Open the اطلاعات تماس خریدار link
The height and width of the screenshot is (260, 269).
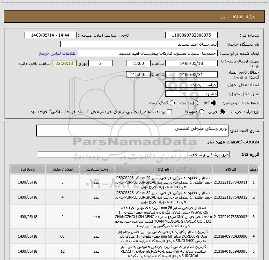pyautogui.click(x=58, y=53)
